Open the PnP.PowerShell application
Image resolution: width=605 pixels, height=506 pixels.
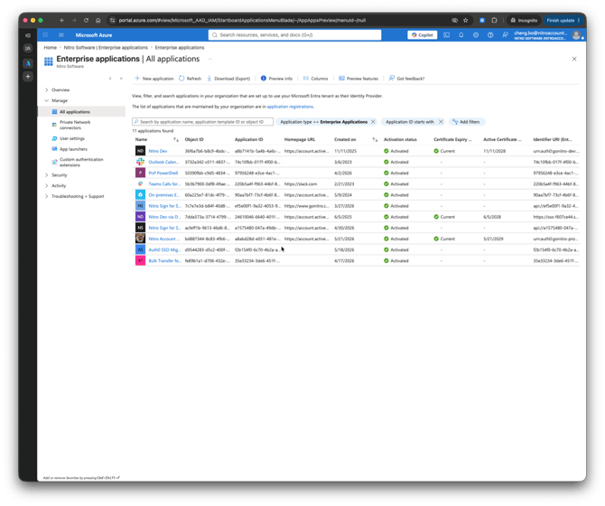163,173
